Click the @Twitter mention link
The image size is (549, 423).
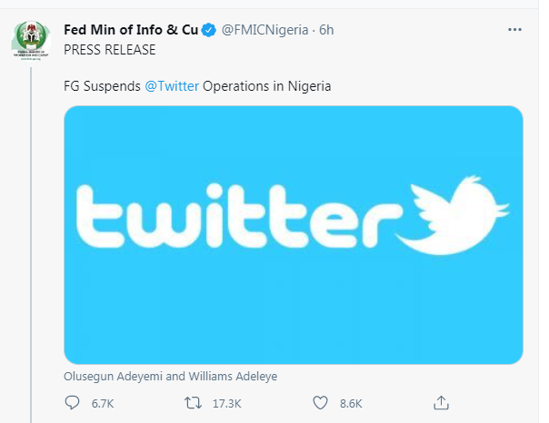click(x=172, y=86)
